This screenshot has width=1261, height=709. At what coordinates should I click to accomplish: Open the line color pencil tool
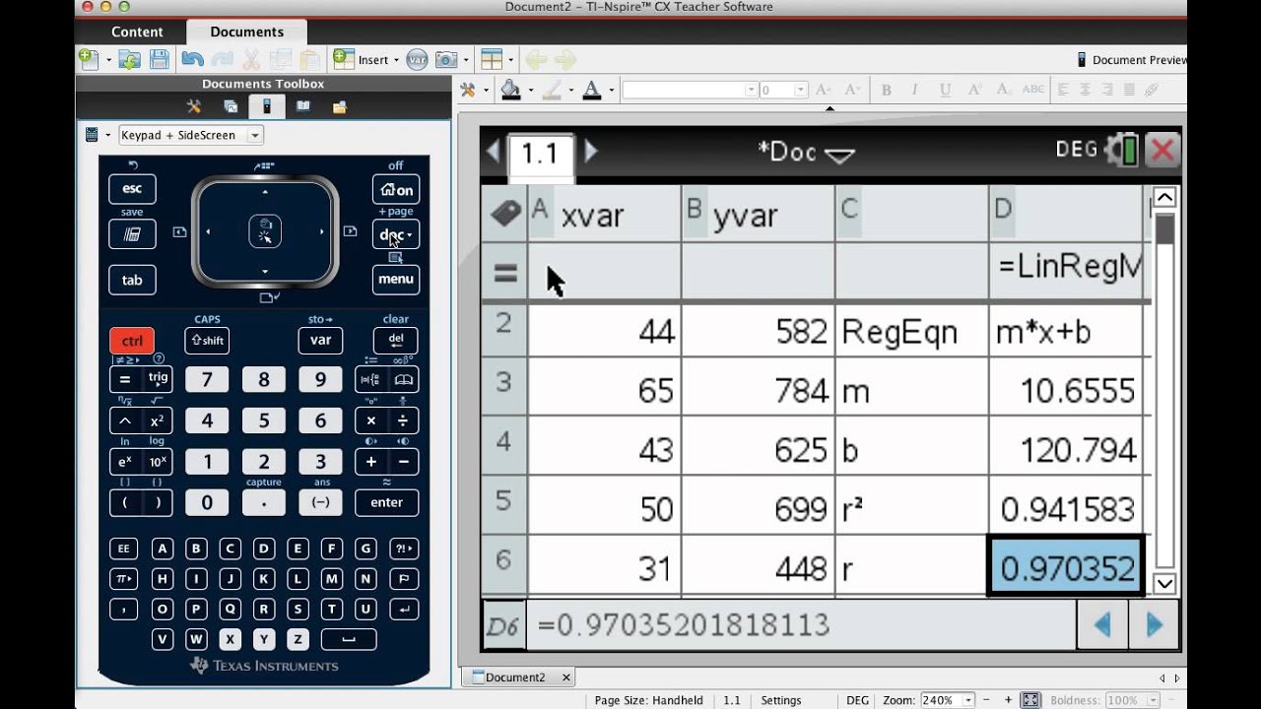point(552,90)
